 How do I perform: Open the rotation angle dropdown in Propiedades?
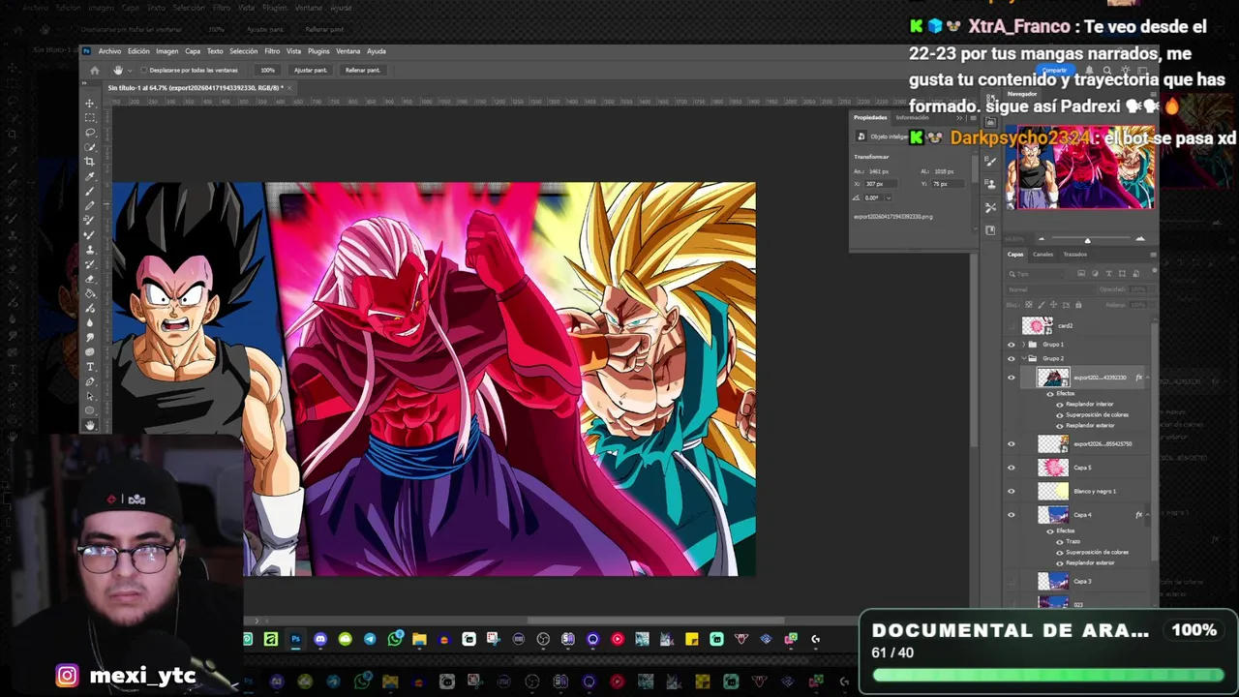tap(889, 198)
